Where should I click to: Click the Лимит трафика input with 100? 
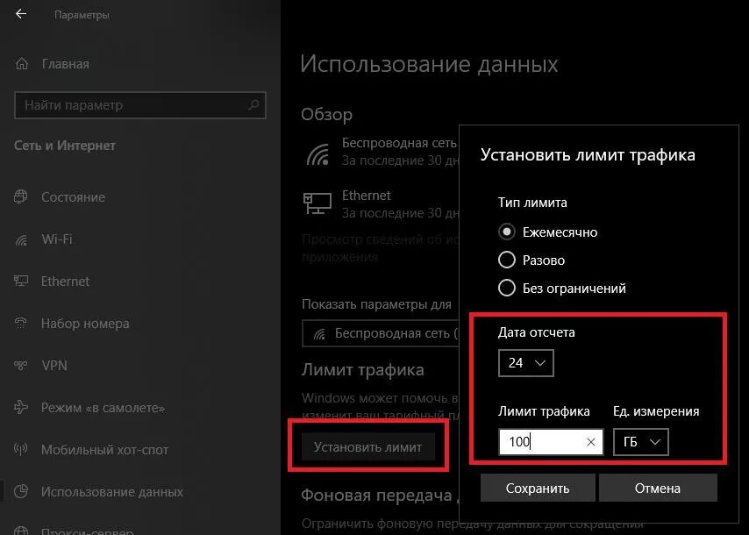(x=551, y=442)
